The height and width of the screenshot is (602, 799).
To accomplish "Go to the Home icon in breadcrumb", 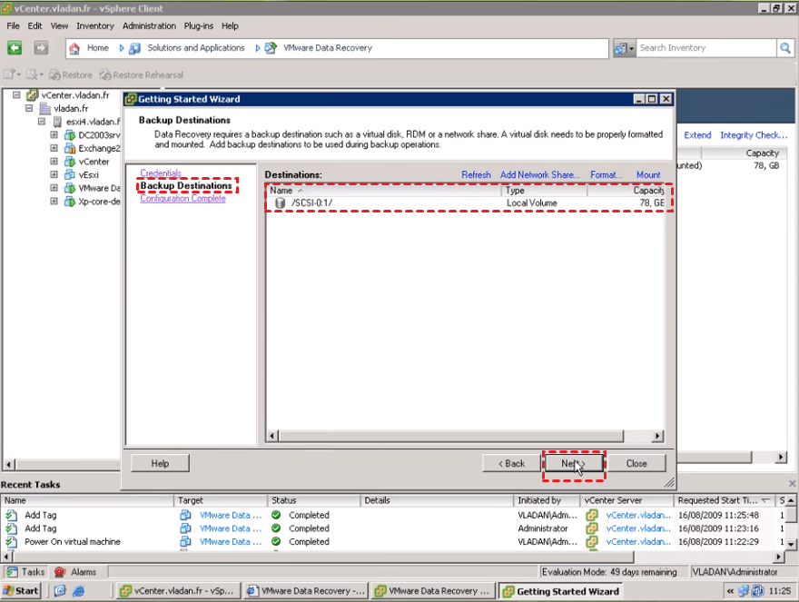I will click(x=74, y=48).
